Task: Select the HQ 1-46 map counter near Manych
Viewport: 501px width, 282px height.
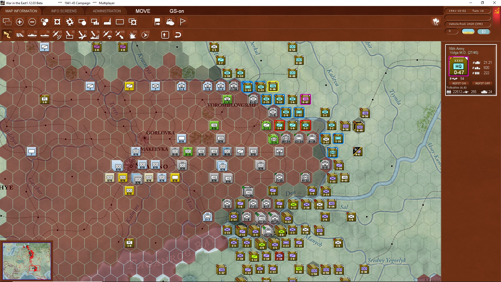Action: 319,231
